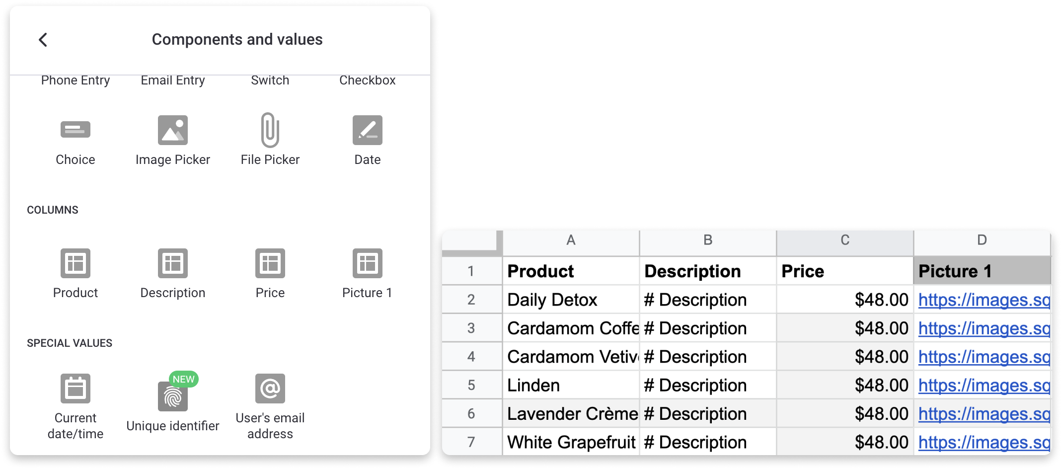
Task: Pick the Picture 1 column icon
Action: tap(368, 263)
